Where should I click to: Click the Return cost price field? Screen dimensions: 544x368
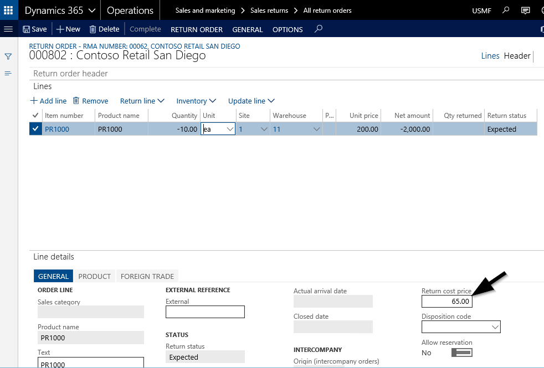point(447,301)
